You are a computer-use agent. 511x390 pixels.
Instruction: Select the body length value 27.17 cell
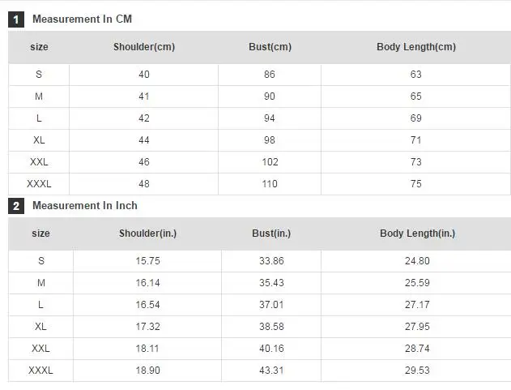coord(417,305)
